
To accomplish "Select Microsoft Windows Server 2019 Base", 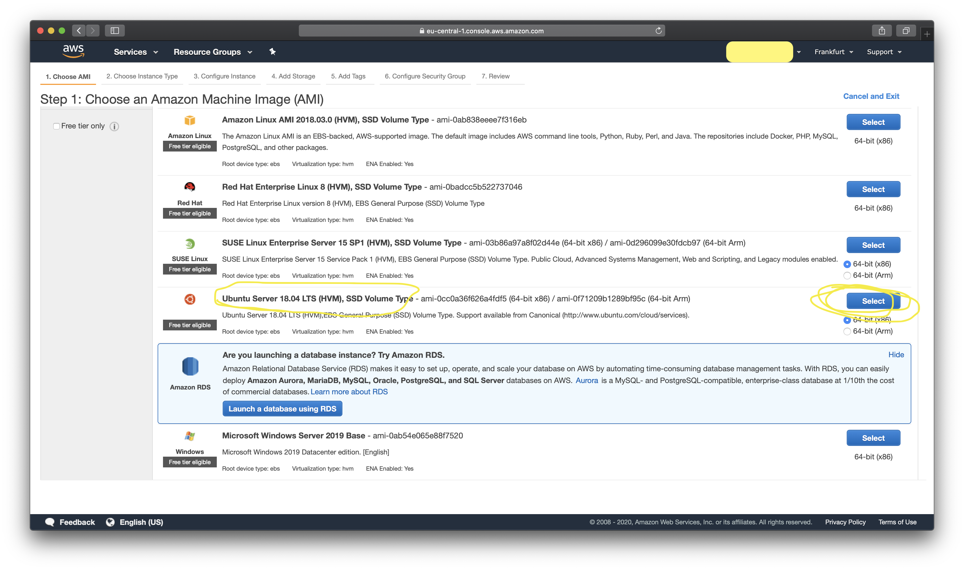I will 873,438.
